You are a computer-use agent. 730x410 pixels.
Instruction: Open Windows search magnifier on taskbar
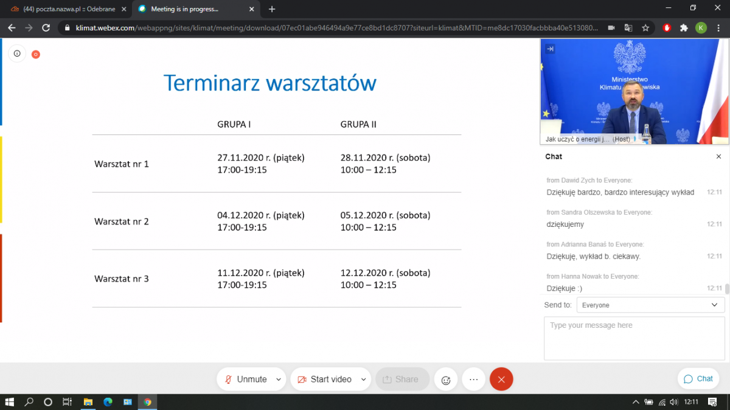click(x=29, y=402)
